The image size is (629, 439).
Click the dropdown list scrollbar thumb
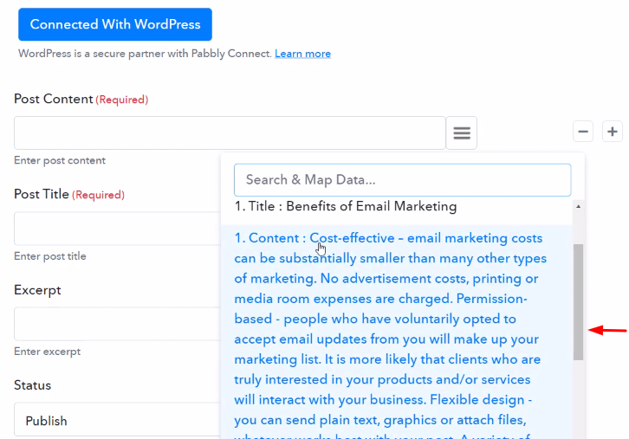click(x=579, y=302)
